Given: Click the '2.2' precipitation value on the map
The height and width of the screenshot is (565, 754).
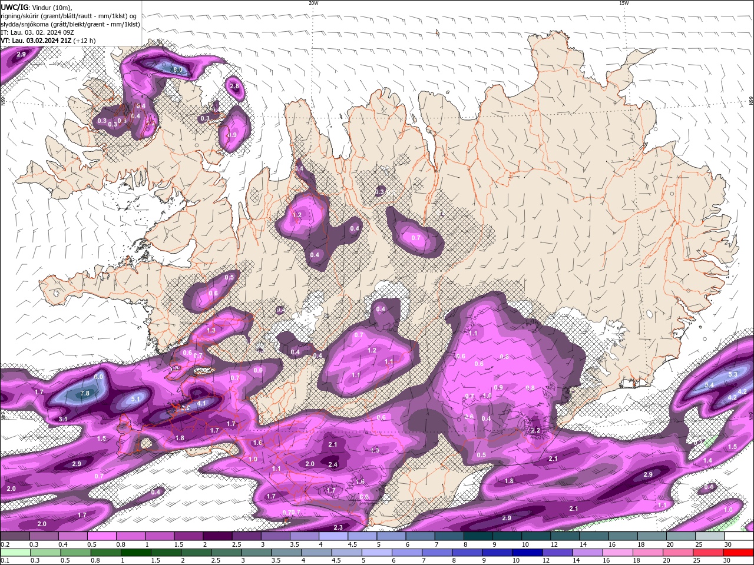Looking at the screenshot, I should (535, 430).
